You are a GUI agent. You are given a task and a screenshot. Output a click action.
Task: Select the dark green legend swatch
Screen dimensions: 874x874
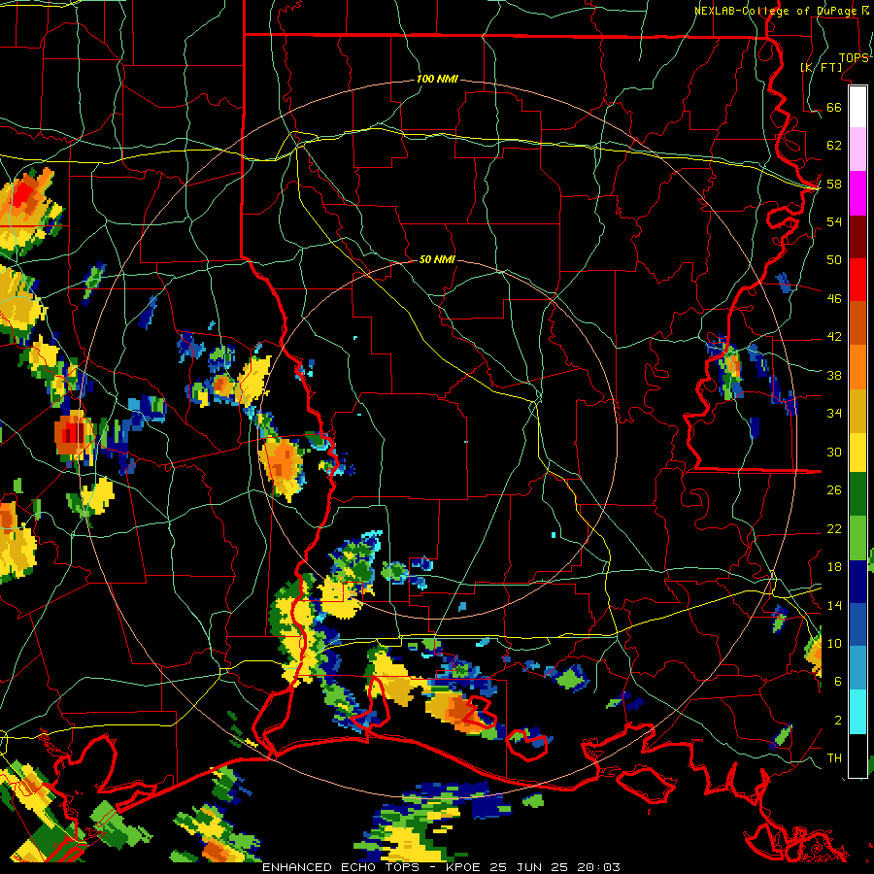[x=857, y=494]
